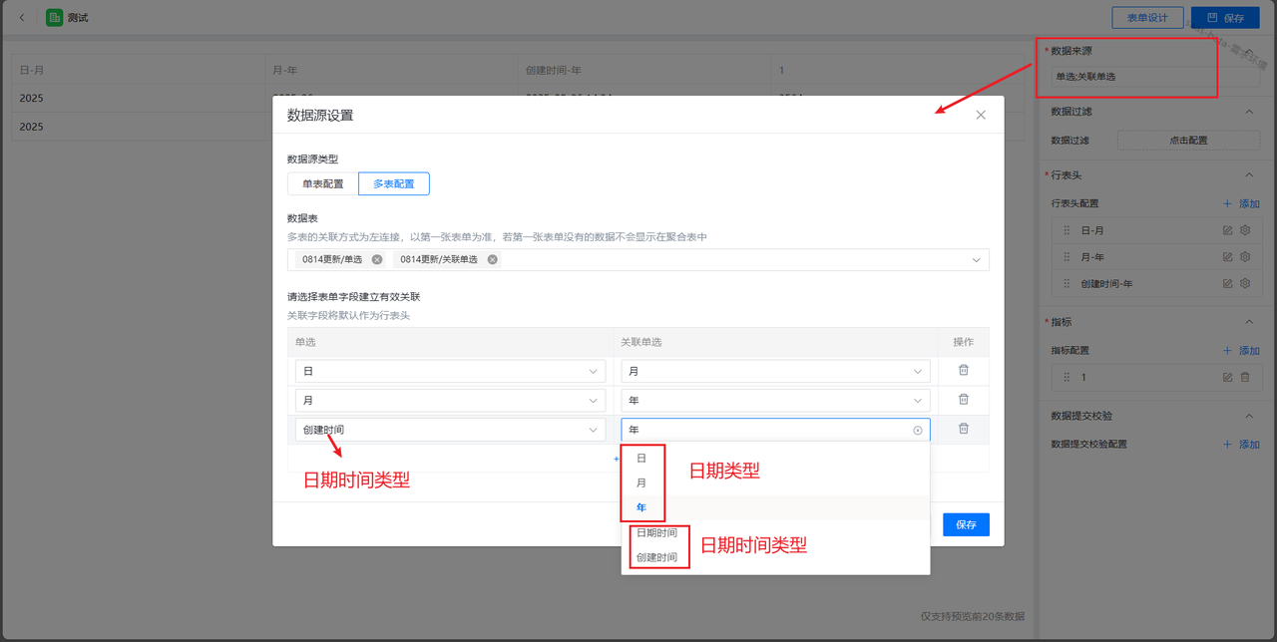Clear the selected 年 value in dropdown

[917, 430]
